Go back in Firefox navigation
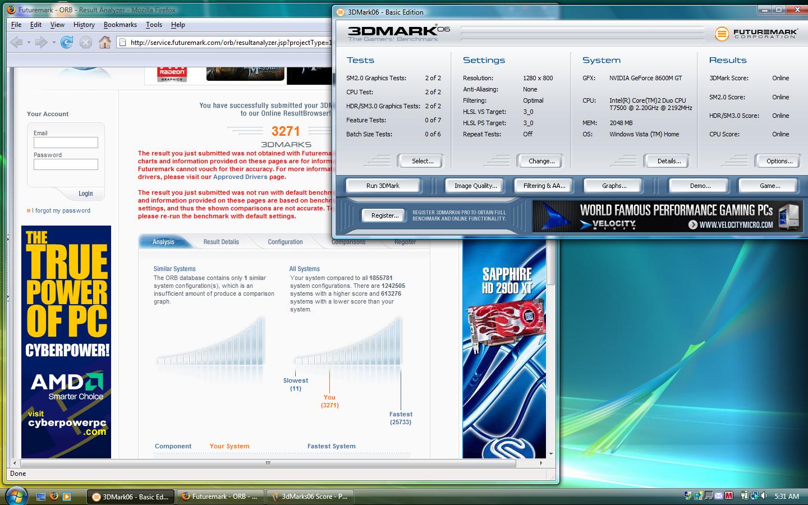Image resolution: width=808 pixels, height=505 pixels. [17, 42]
